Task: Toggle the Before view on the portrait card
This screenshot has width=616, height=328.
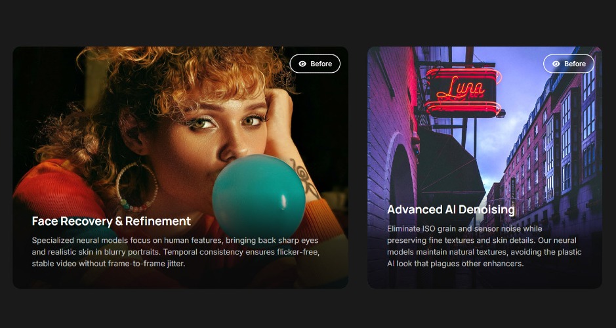Action: pos(315,64)
